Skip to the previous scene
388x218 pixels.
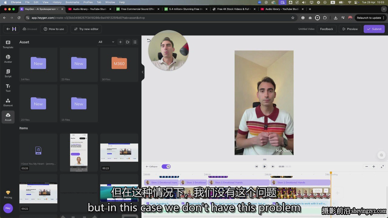pos(256,167)
